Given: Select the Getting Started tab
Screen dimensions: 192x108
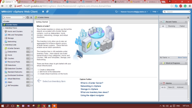Looking at the screenshot, I should tap(42, 22).
